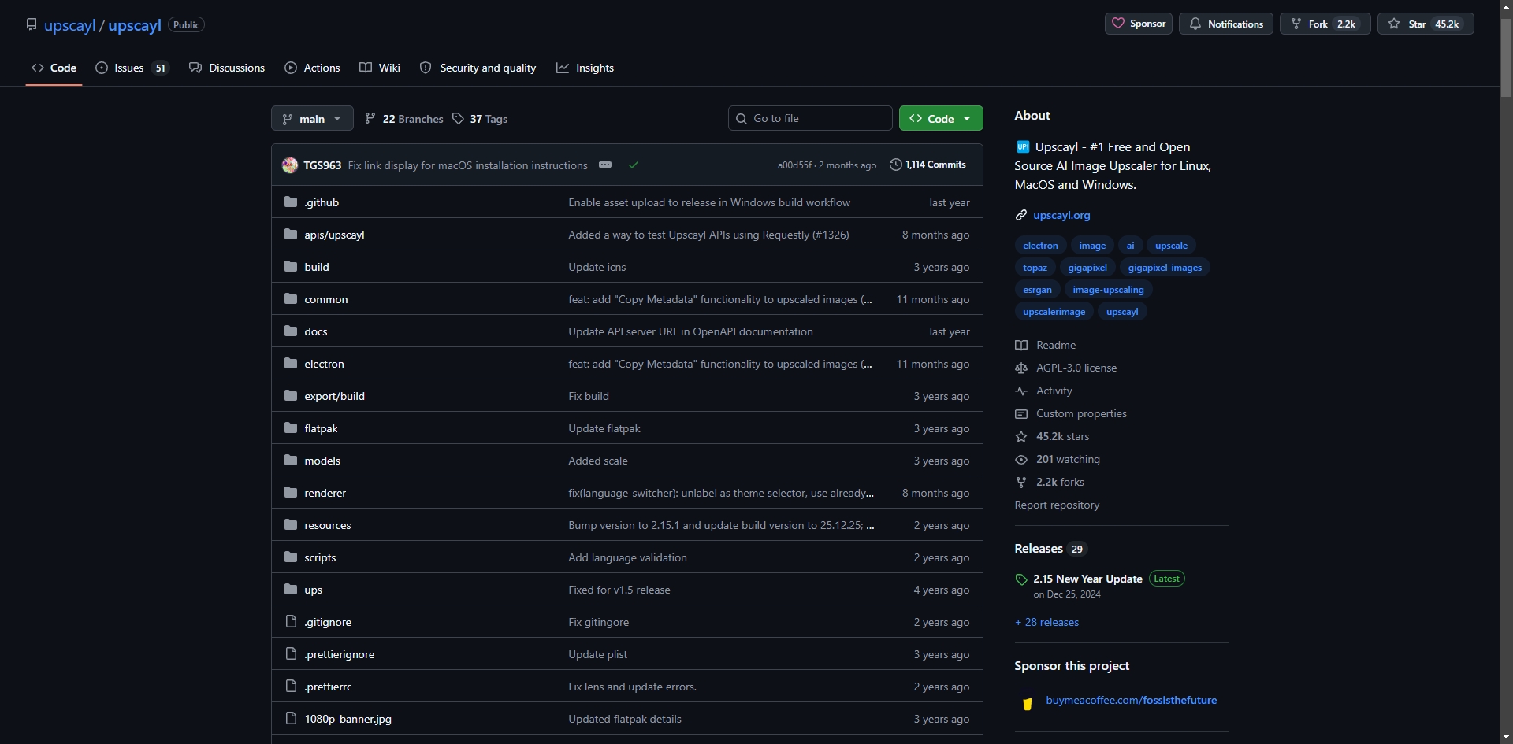This screenshot has width=1513, height=744.
Task: View the 37 Tags link
Action: pyautogui.click(x=480, y=119)
